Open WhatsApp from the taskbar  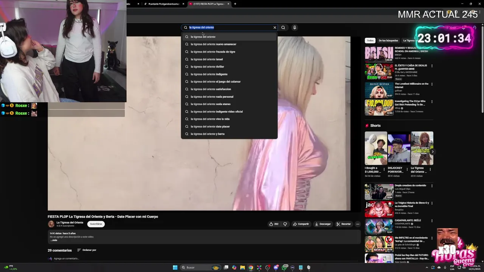[284, 267]
